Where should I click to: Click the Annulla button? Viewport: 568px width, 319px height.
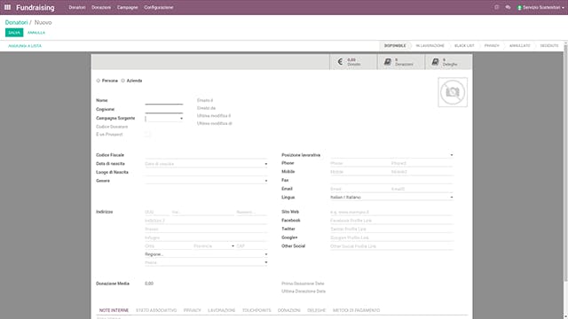point(36,33)
